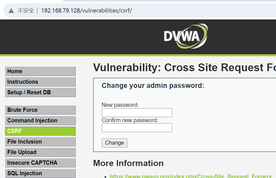Click the DVWA logo in header
276x178 pixels.
[185, 36]
